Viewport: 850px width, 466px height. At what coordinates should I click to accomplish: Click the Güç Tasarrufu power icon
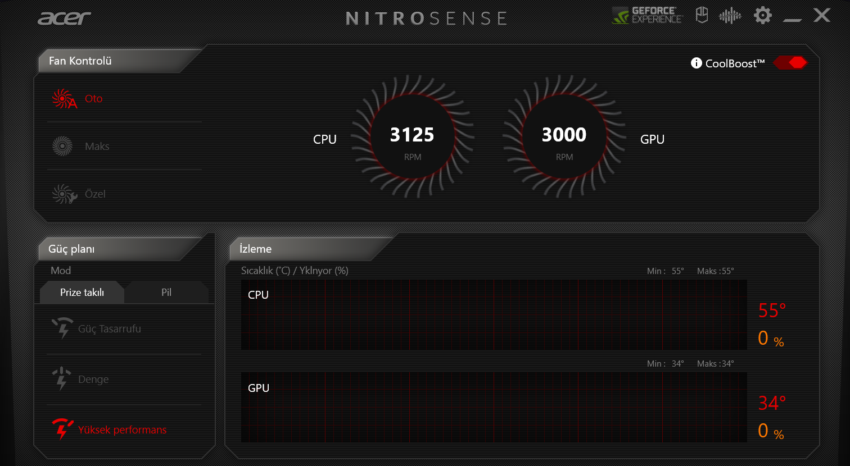[x=62, y=329]
